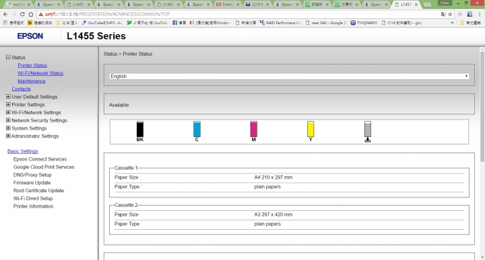Open Wi-Fi Direct Setup
Image resolution: width=485 pixels, height=260 pixels.
(x=33, y=198)
